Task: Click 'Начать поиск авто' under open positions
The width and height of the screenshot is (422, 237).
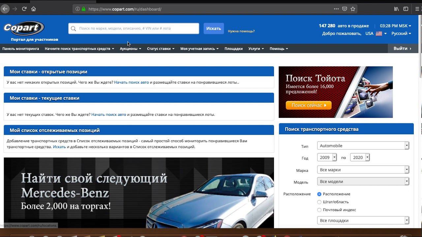Action: click(x=132, y=82)
